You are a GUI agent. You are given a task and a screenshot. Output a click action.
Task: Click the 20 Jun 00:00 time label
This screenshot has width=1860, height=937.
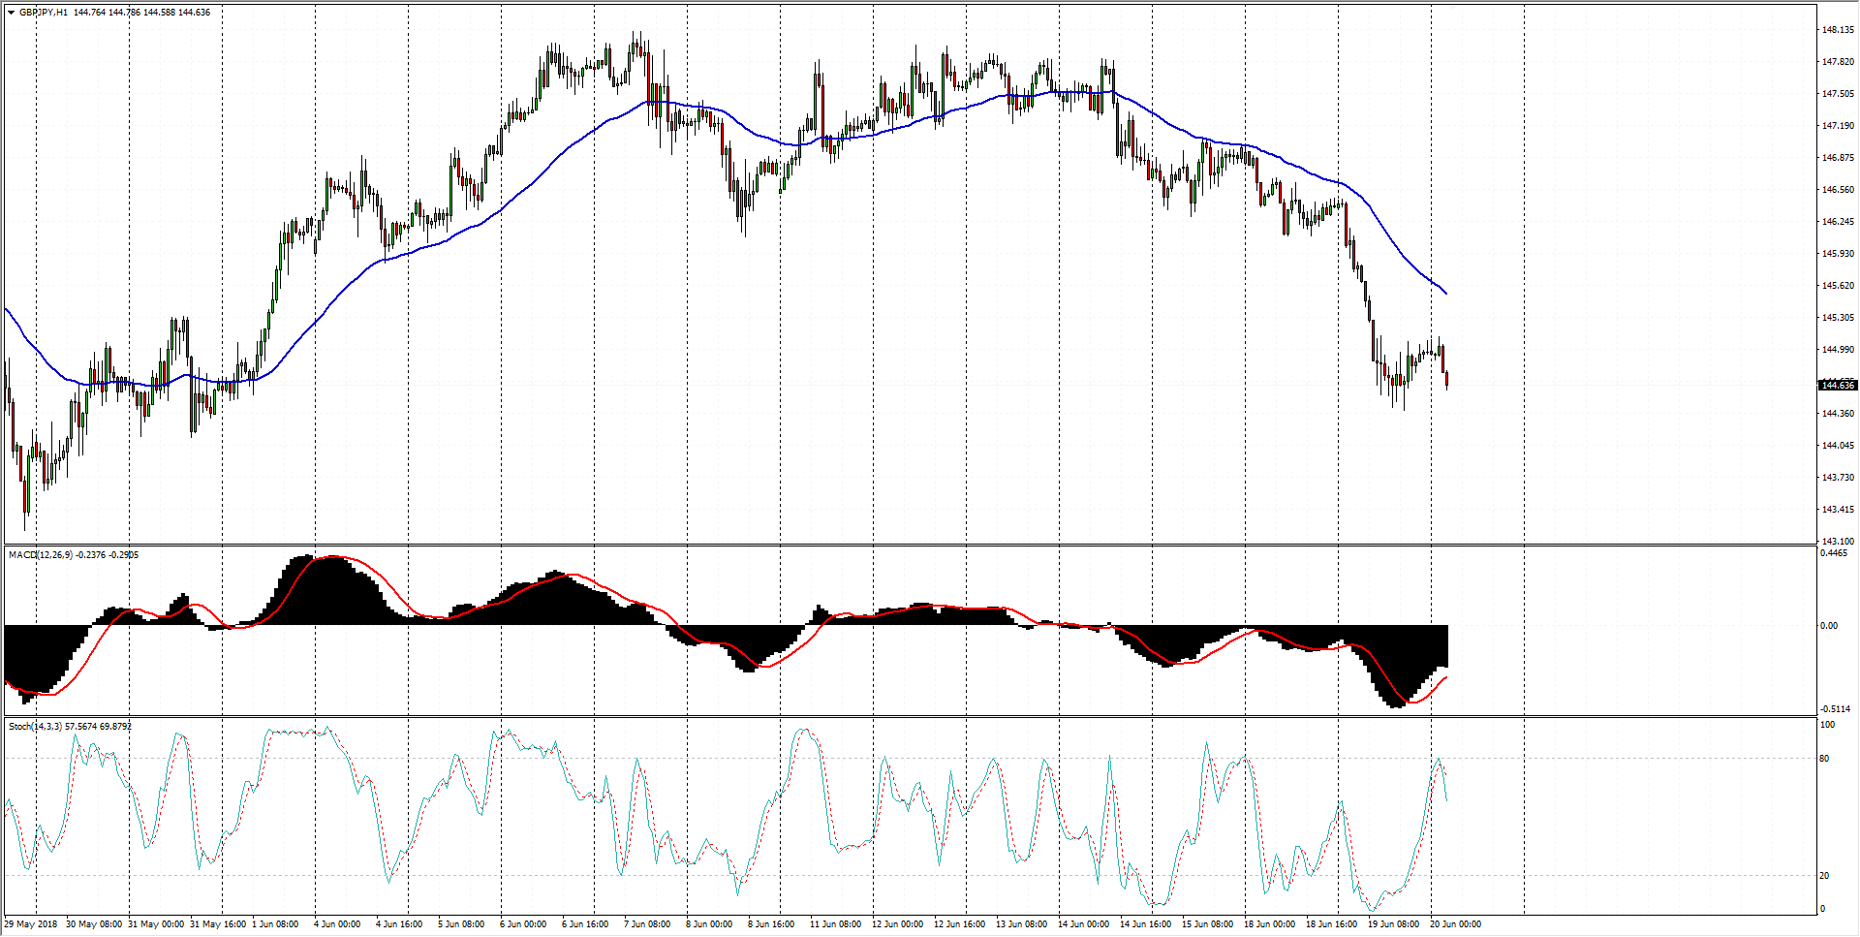(1455, 924)
